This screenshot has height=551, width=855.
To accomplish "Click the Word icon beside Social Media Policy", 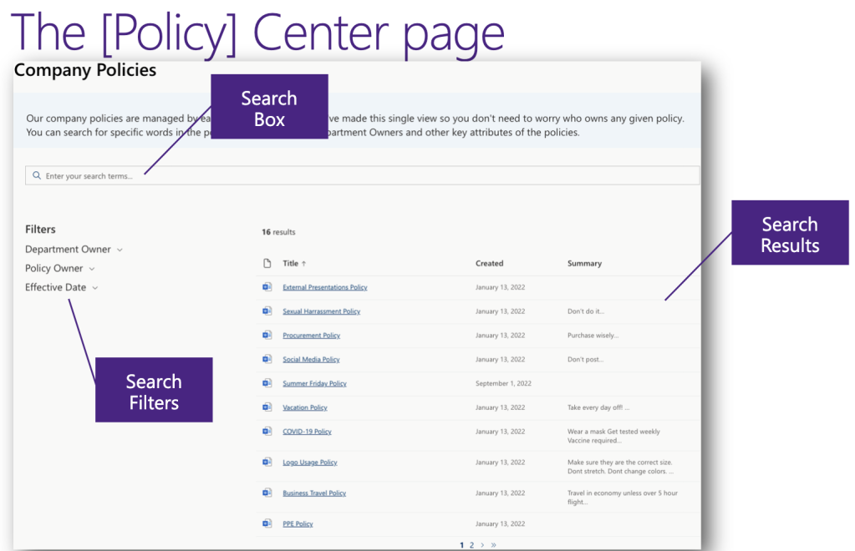I will click(267, 359).
